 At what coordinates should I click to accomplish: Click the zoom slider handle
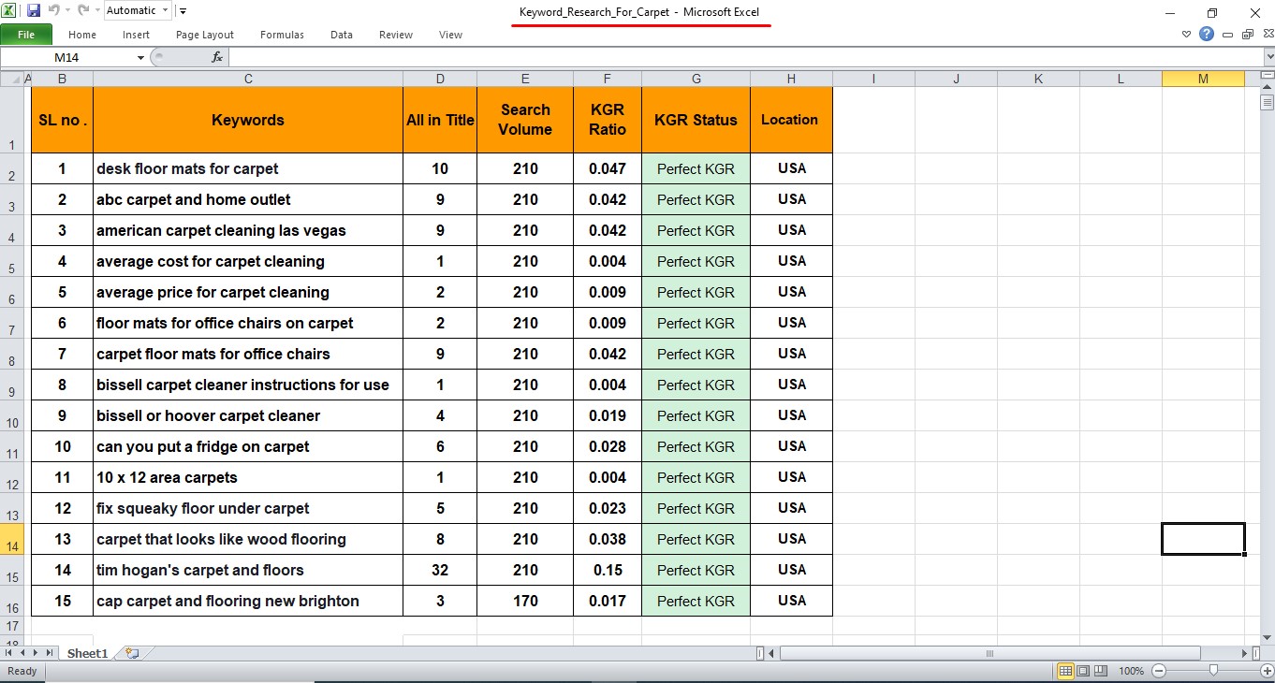point(1213,671)
